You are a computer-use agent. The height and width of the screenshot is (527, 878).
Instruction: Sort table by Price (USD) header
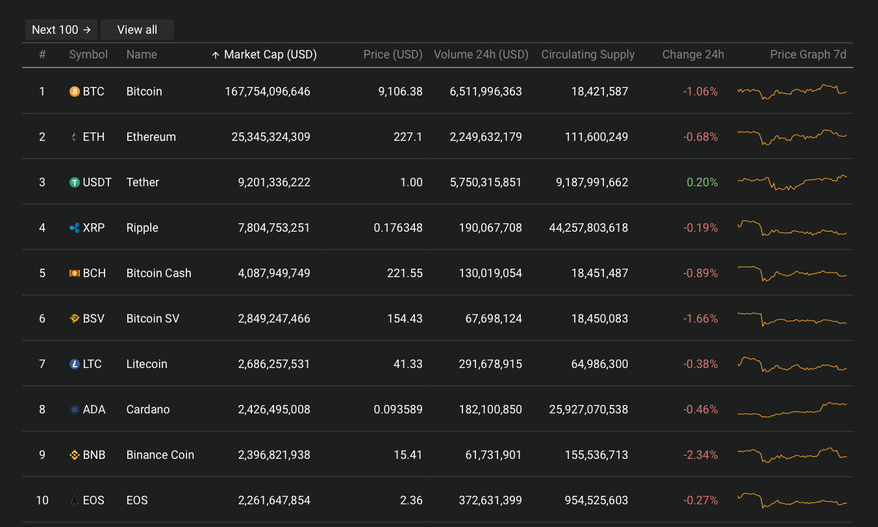tap(393, 55)
